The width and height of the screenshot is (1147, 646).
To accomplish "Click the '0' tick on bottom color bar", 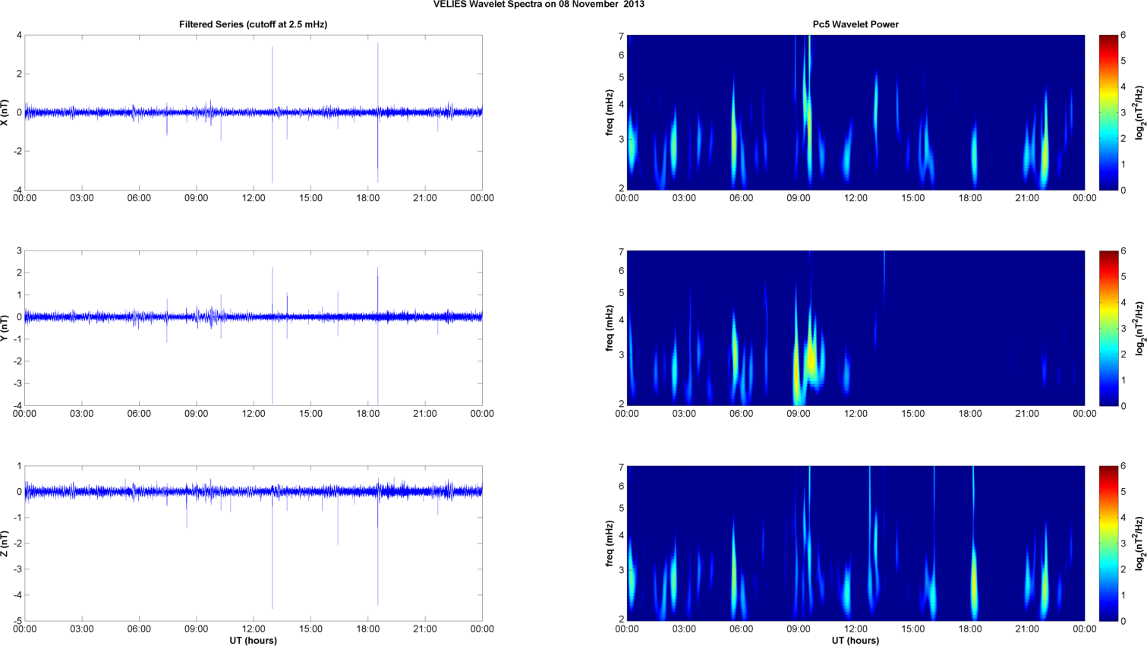I will click(x=1123, y=621).
